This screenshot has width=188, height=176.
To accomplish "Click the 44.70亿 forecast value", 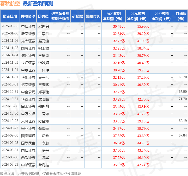I will click(x=143, y=143).
